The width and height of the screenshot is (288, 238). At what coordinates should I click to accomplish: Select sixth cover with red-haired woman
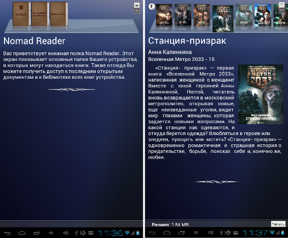pos(263,15)
